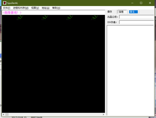Open the 帮助(H) menu
The image size is (156, 118).
click(x=56, y=8)
